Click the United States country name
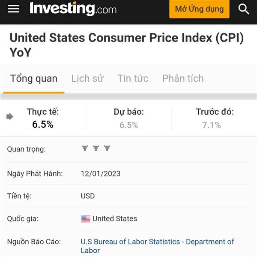 coord(115,218)
